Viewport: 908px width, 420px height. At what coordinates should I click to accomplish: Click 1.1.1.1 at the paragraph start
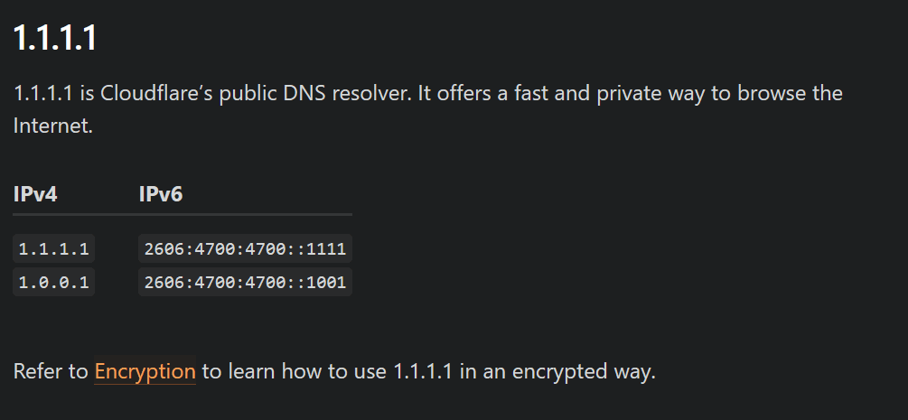tap(42, 93)
